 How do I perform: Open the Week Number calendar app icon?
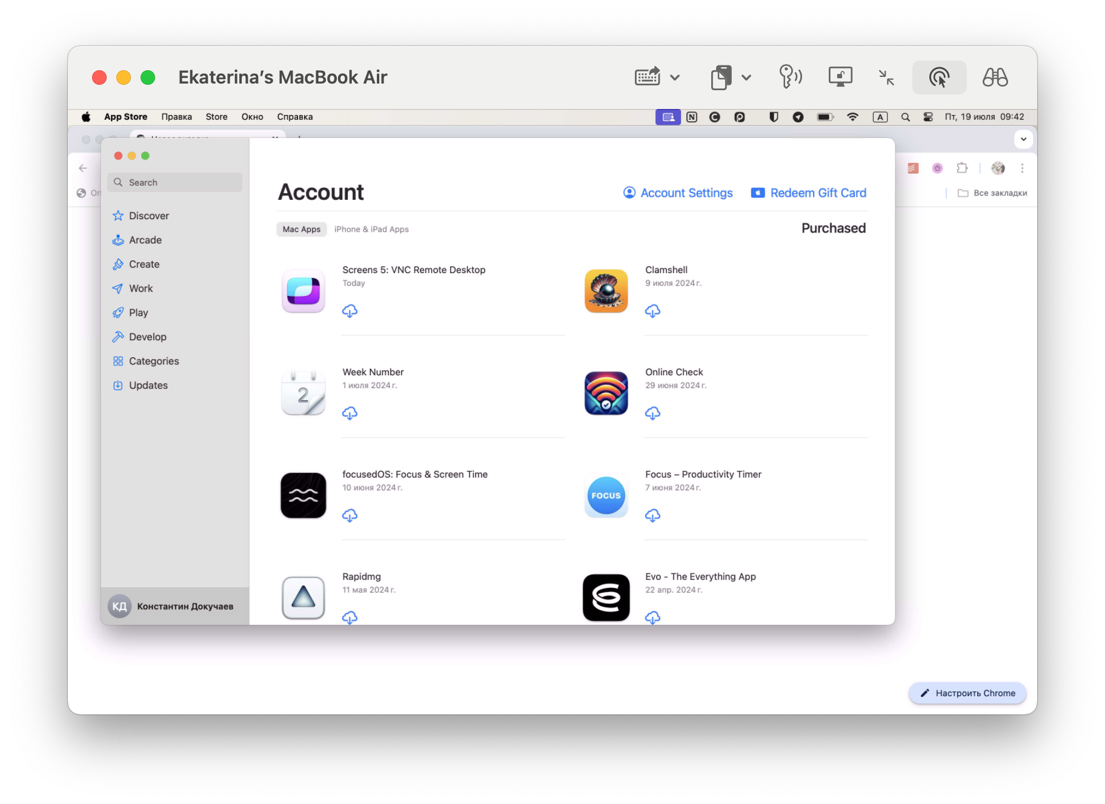[x=304, y=394]
